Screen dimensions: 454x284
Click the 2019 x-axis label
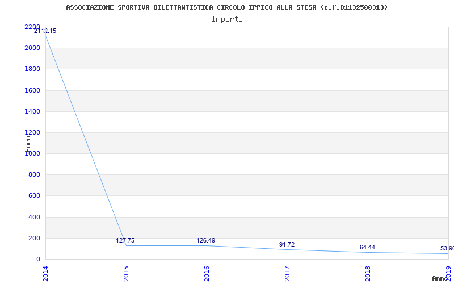[x=448, y=274]
